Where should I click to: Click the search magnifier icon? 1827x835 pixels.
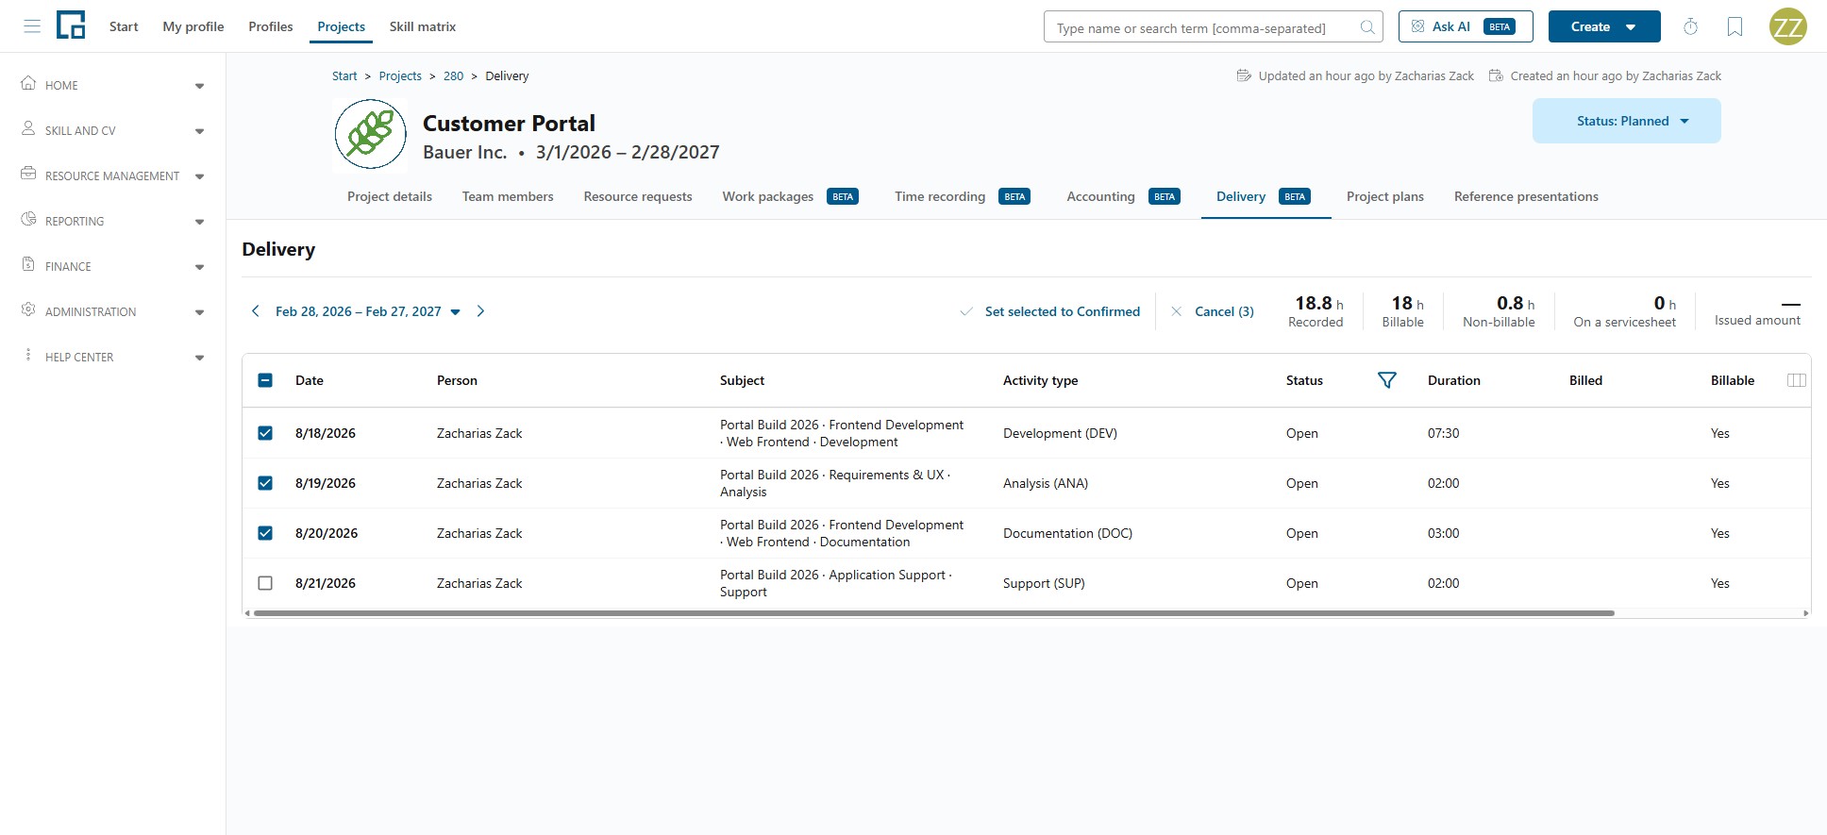pyautogui.click(x=1366, y=27)
